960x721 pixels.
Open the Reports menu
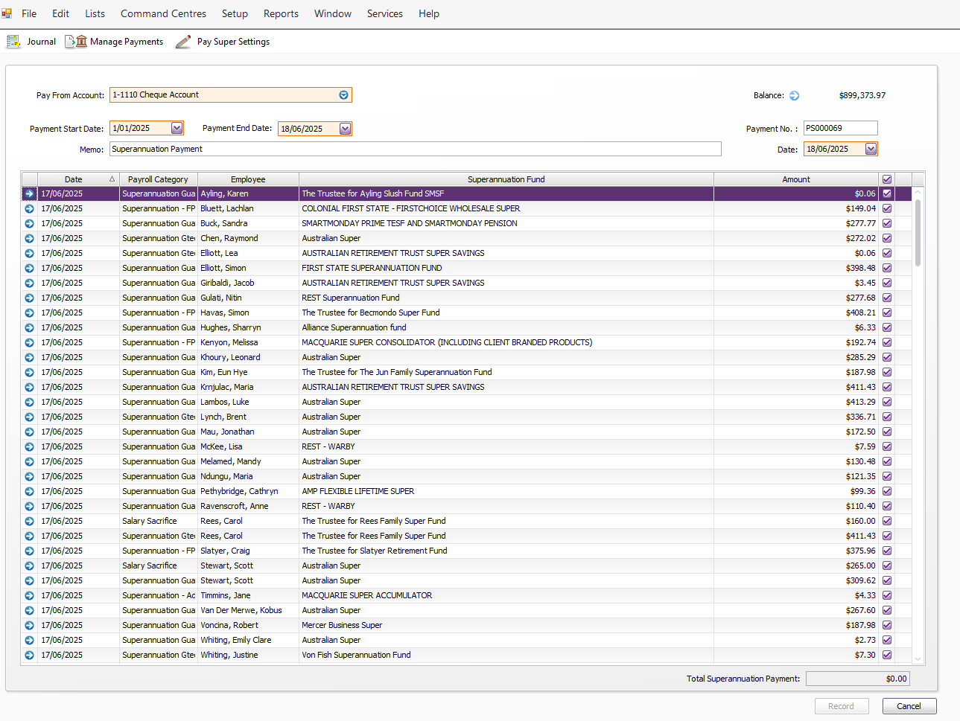pyautogui.click(x=281, y=13)
